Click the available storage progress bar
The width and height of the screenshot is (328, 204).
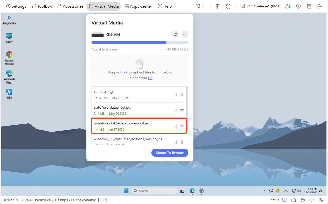(140, 42)
